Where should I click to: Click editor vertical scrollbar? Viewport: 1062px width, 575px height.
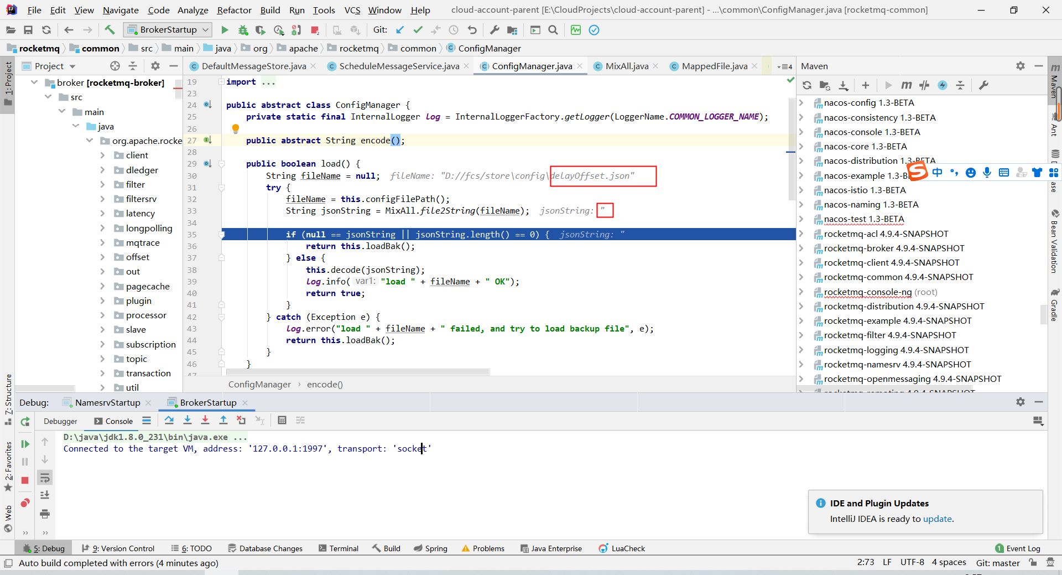[x=792, y=149]
